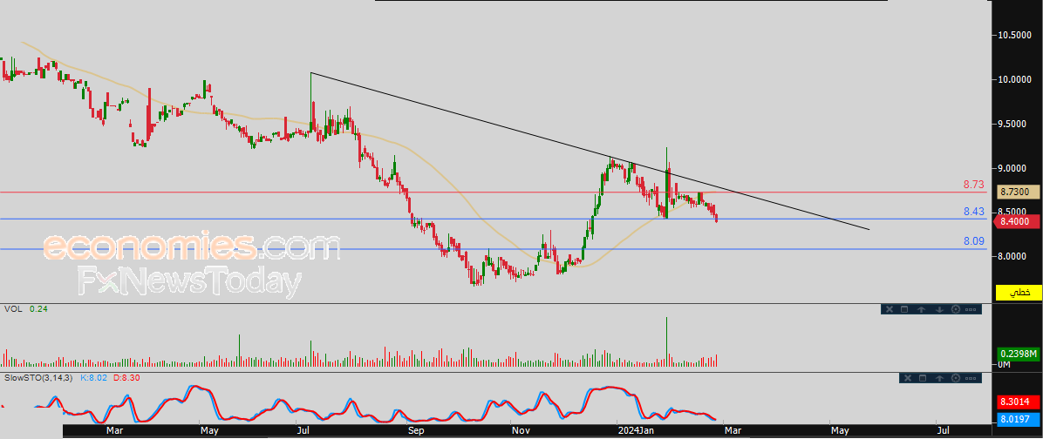Click the 8.0000 price axis label
Image resolution: width=1043 pixels, height=439 pixels.
tap(1015, 256)
